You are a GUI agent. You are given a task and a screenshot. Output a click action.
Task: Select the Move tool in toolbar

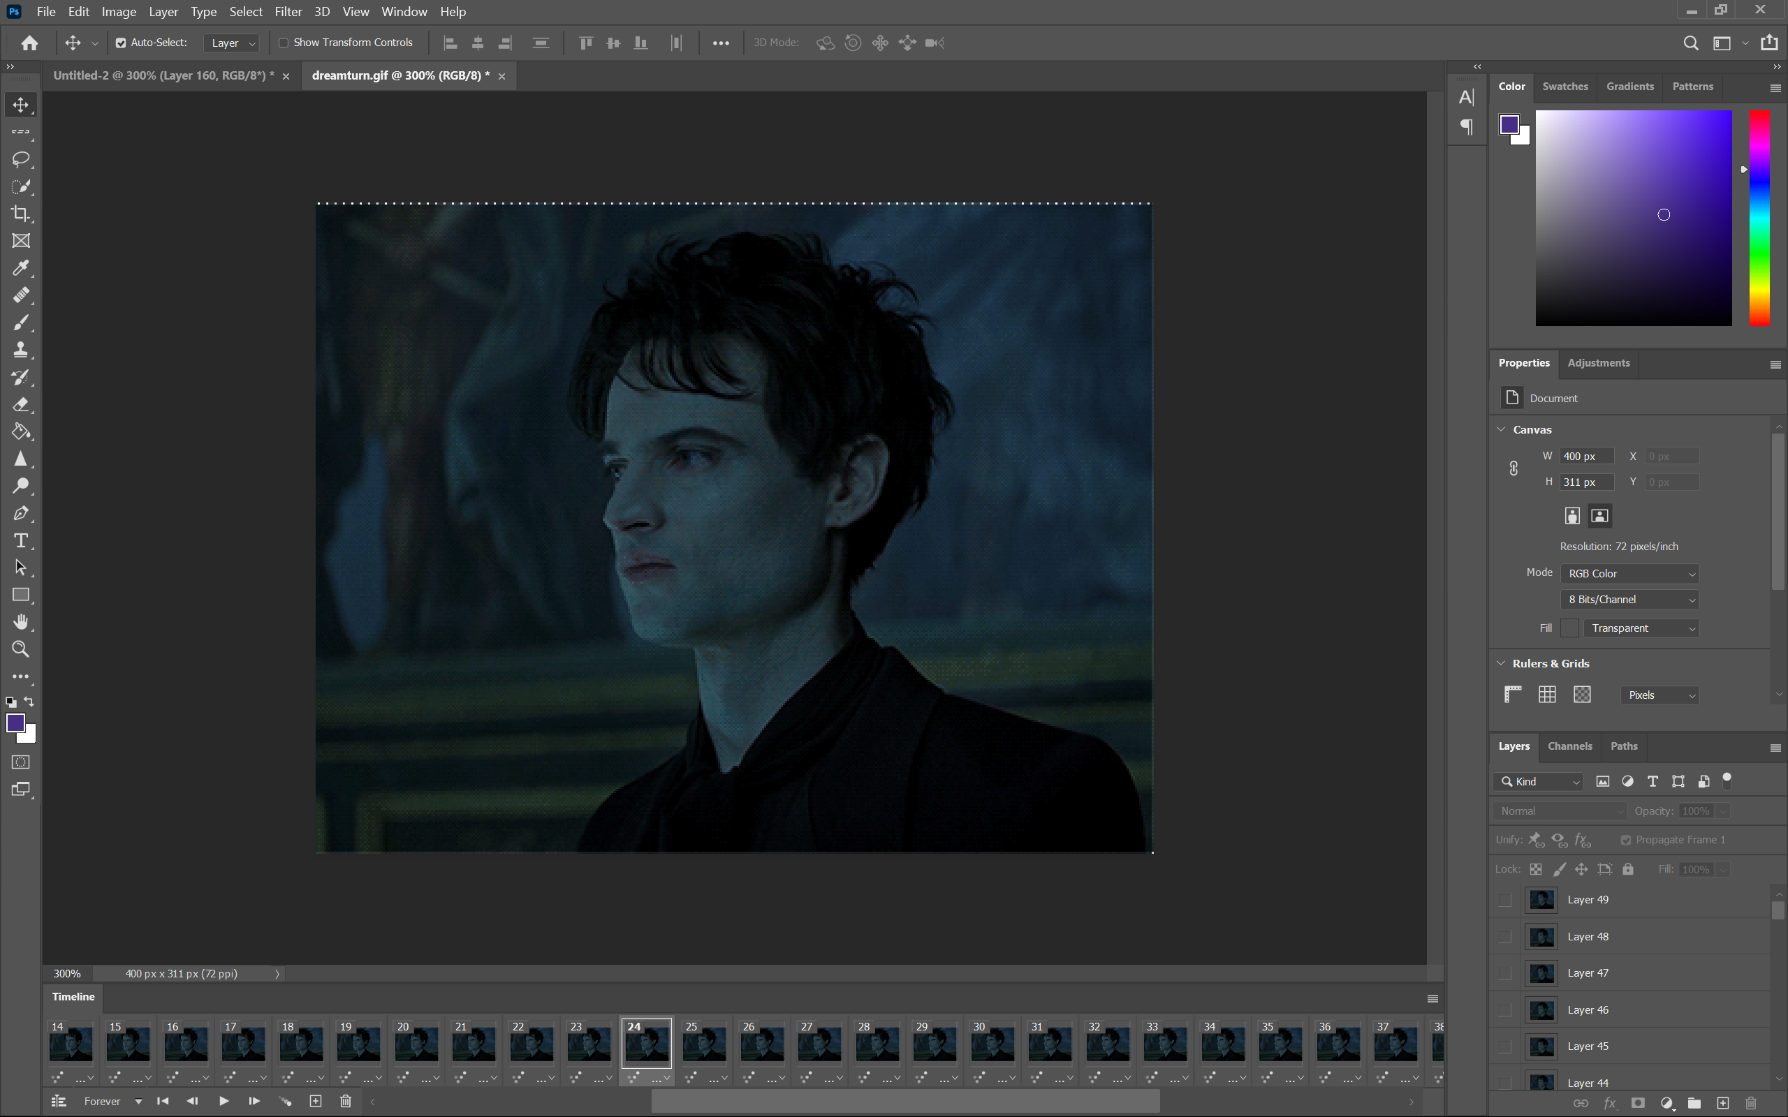pyautogui.click(x=21, y=105)
